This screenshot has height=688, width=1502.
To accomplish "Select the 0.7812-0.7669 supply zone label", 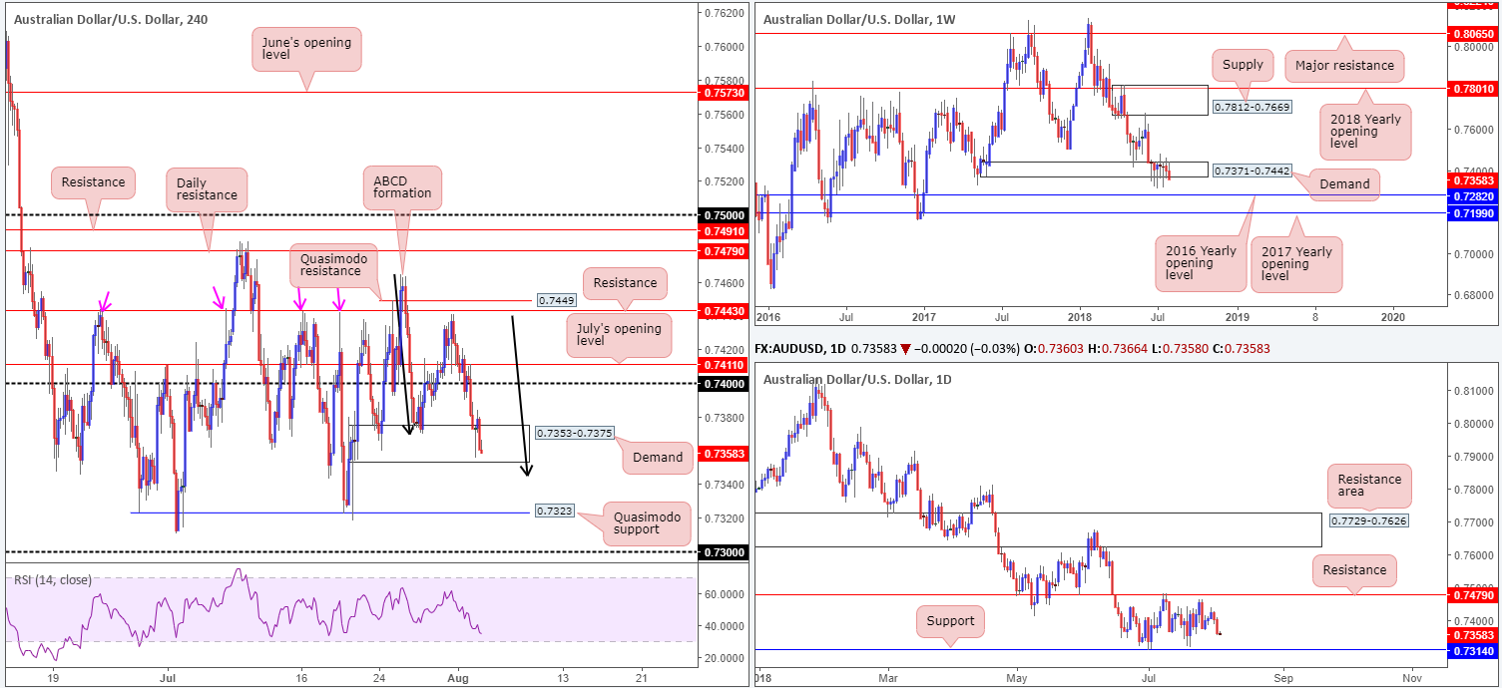I will click(1252, 106).
